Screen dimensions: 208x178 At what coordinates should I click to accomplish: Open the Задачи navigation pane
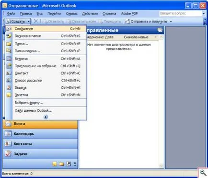40,154
